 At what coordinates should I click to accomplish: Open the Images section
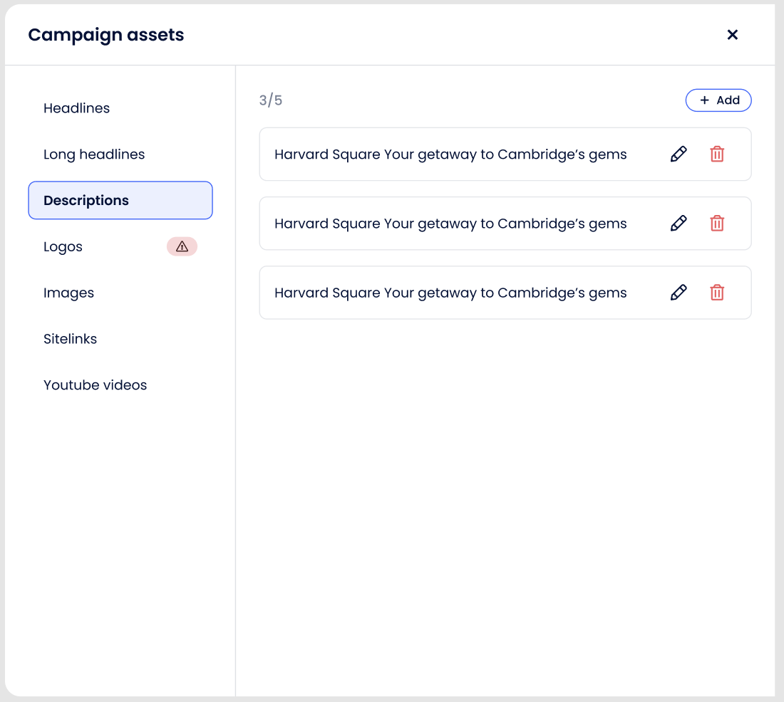[69, 293]
